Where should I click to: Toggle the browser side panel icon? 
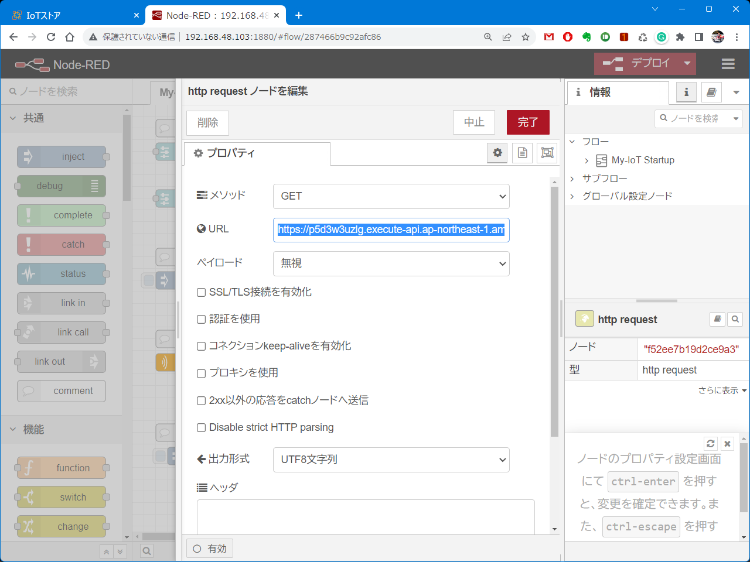699,37
